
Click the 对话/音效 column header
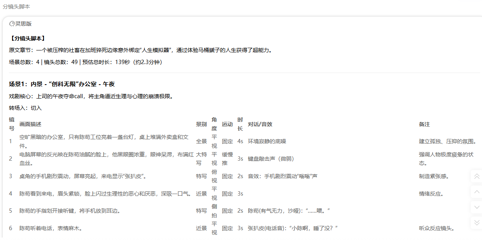[x=260, y=124]
